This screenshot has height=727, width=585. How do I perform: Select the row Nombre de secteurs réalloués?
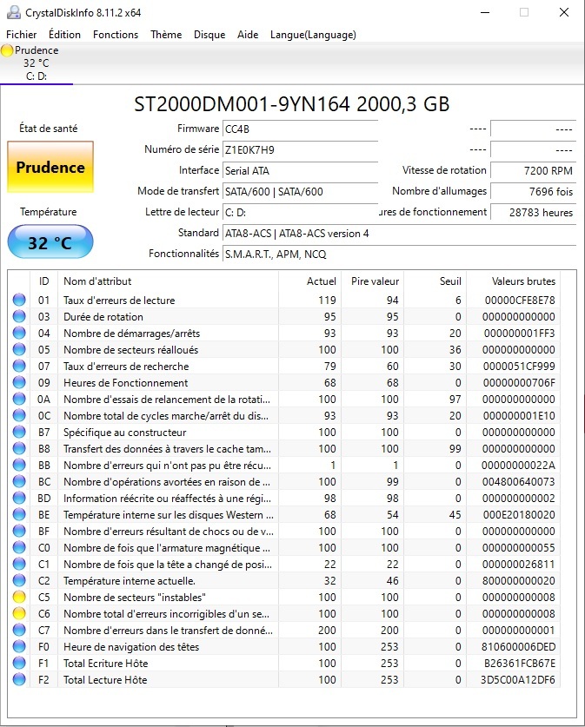click(284, 349)
